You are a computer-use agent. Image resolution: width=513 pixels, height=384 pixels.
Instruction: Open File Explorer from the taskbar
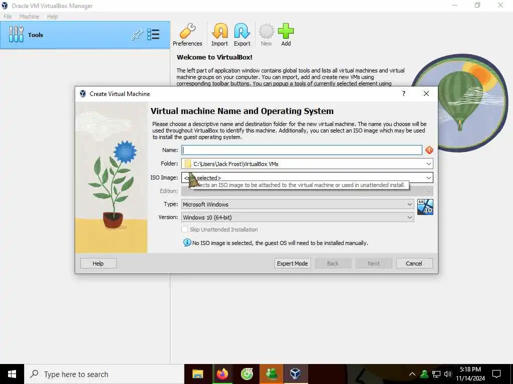[x=197, y=374]
